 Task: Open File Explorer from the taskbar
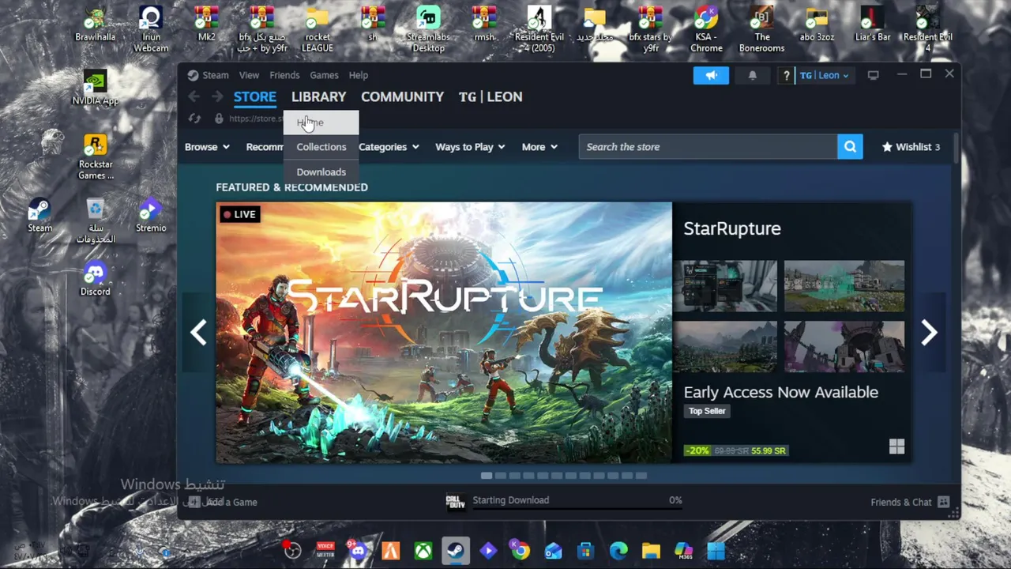point(651,551)
